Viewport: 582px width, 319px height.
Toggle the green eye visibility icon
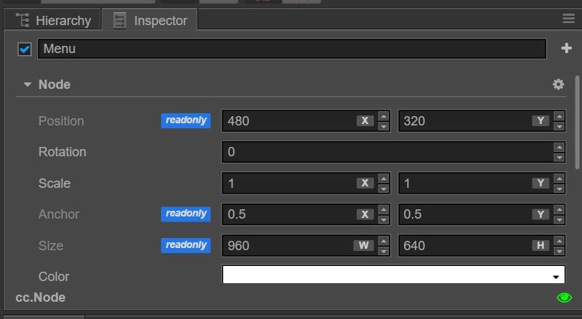coord(564,297)
